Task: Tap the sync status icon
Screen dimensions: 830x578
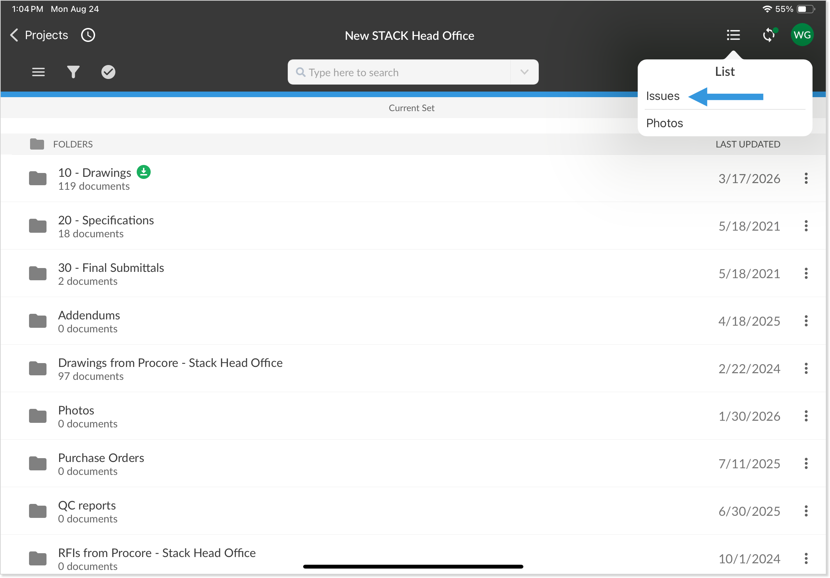Action: tap(770, 35)
